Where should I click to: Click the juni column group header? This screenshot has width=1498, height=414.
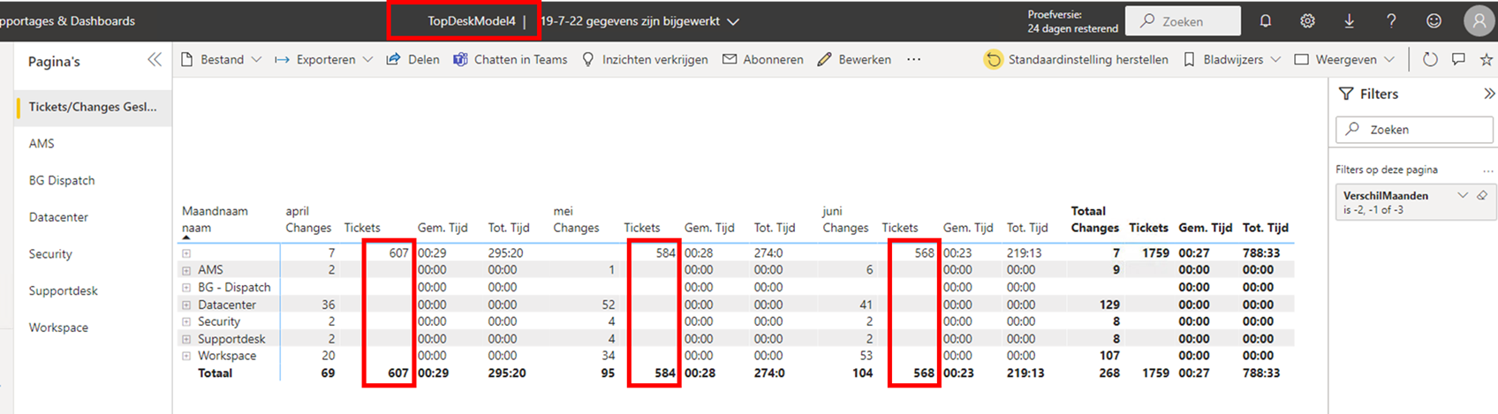coord(832,211)
